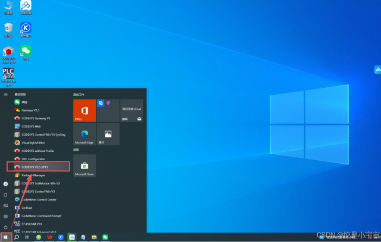
Task: Open CODESYS Gateway V3 in app list
Action: [37, 118]
